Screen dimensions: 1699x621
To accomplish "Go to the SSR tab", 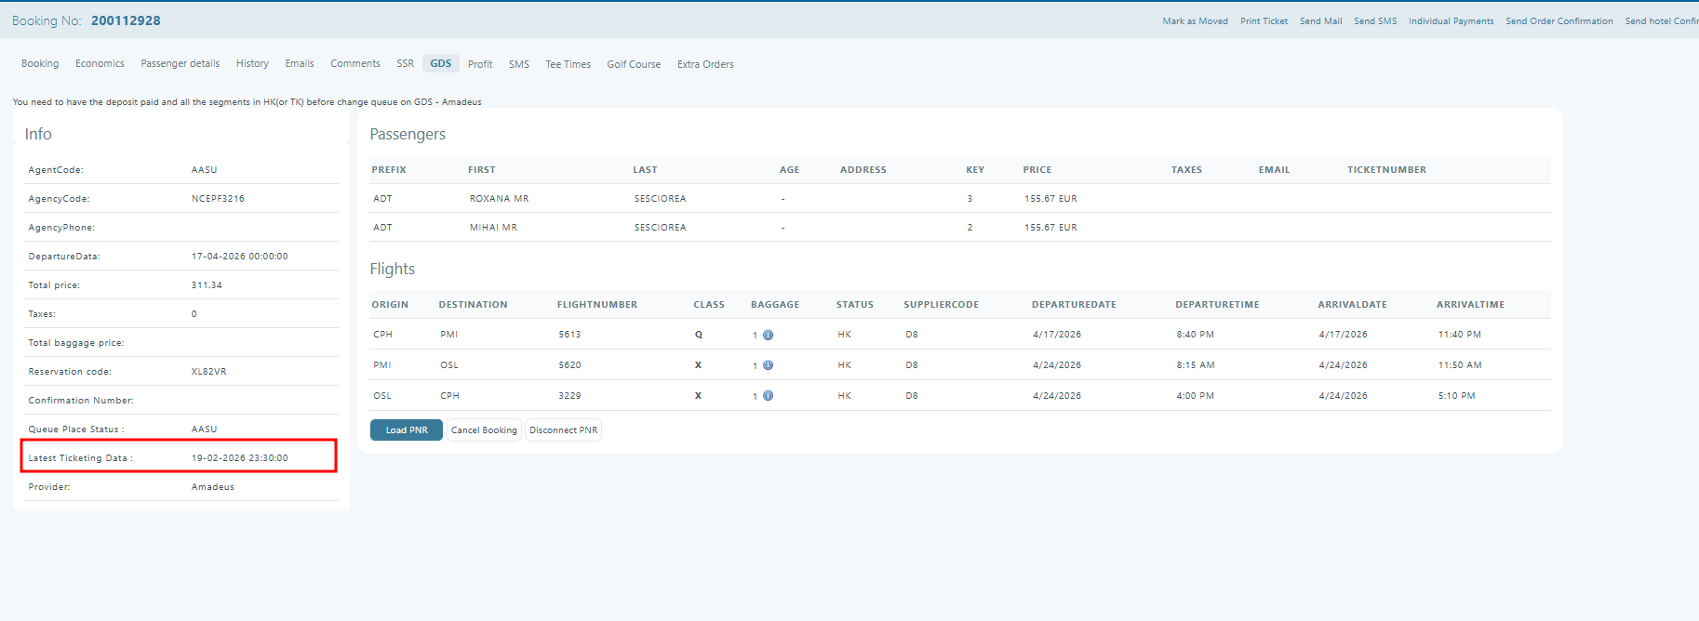I will click(405, 64).
